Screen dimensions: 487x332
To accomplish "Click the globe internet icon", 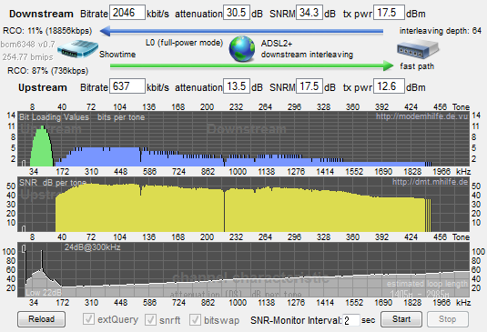I will tap(242, 49).
